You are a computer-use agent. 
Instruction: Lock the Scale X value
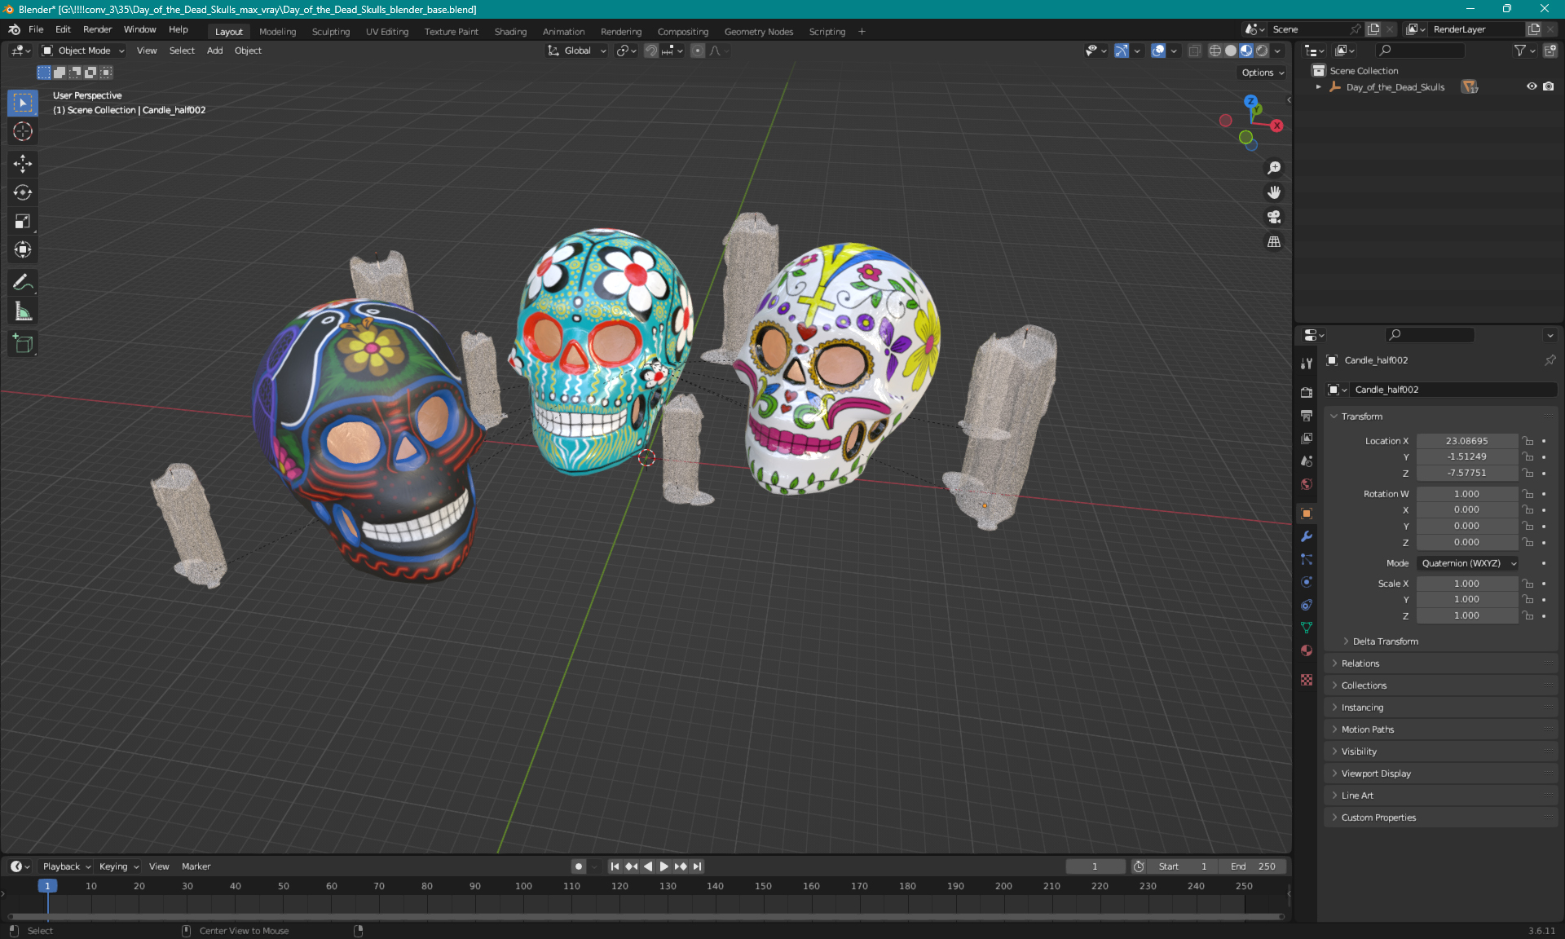[1528, 584]
